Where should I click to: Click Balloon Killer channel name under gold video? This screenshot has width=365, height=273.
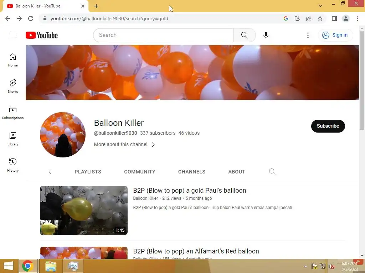click(145, 198)
